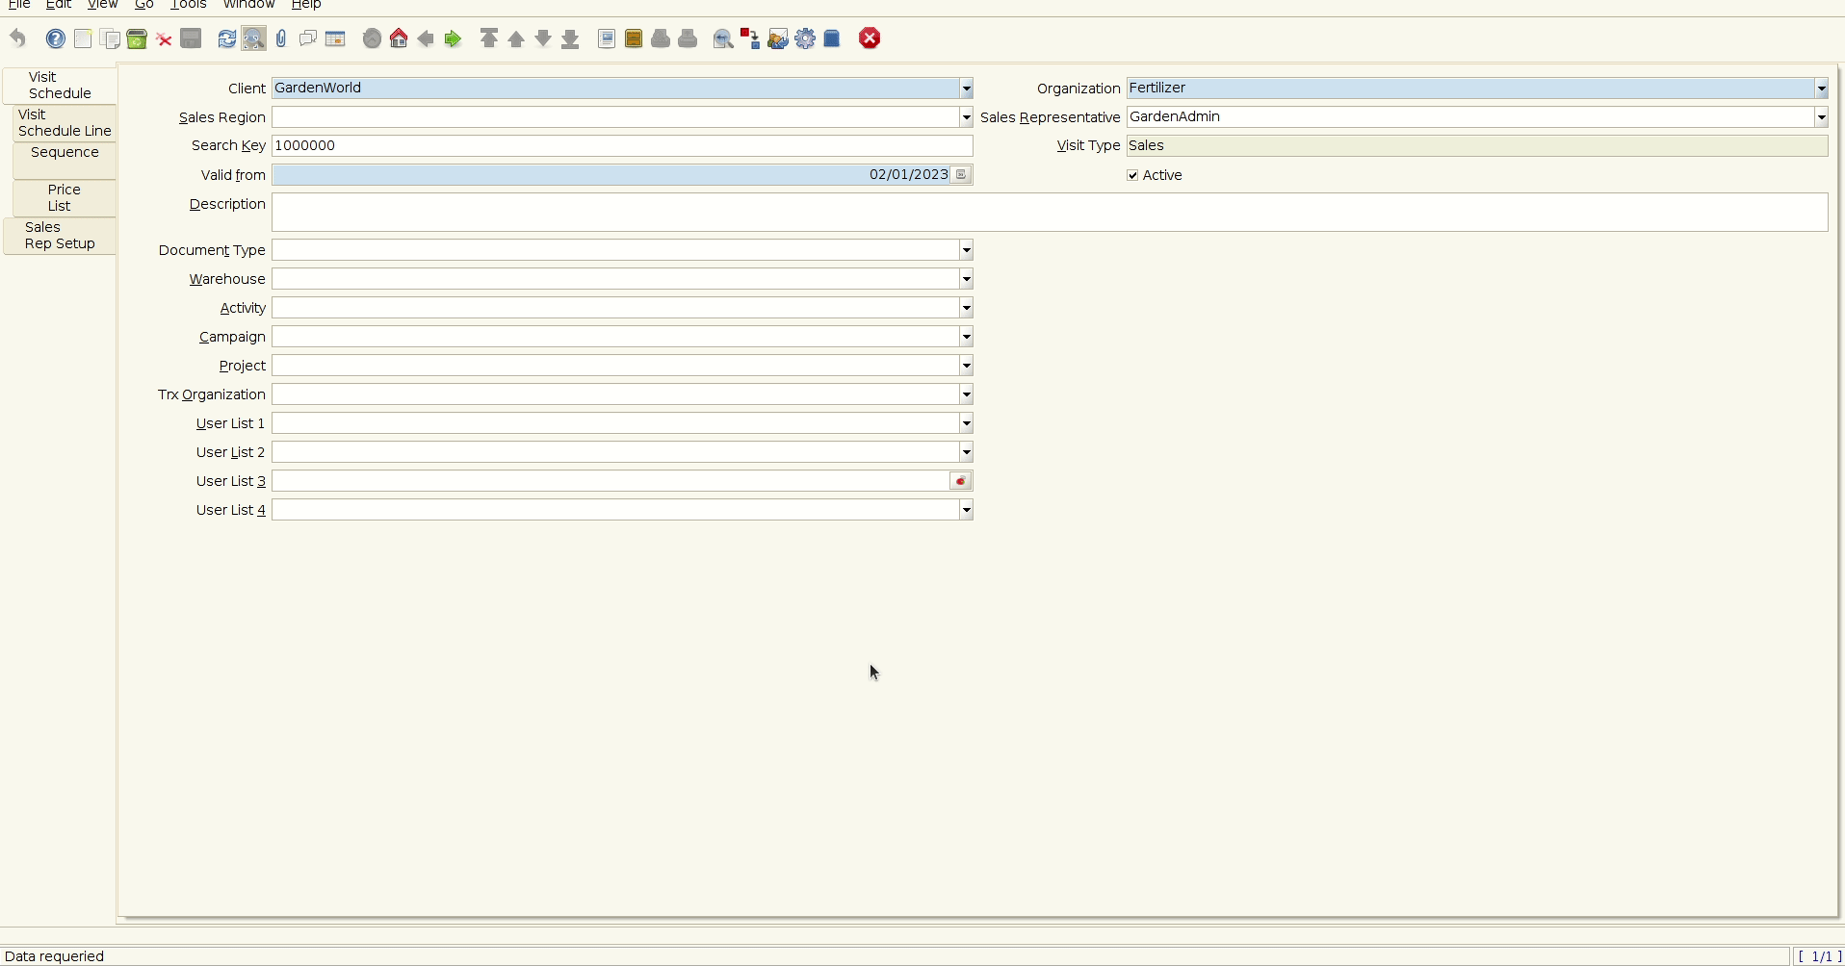Expand the Organization dropdown
Screen dimensions: 1845x966
point(1821,88)
